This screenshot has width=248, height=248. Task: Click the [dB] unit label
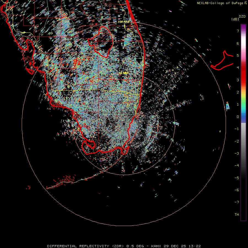tap(235, 19)
